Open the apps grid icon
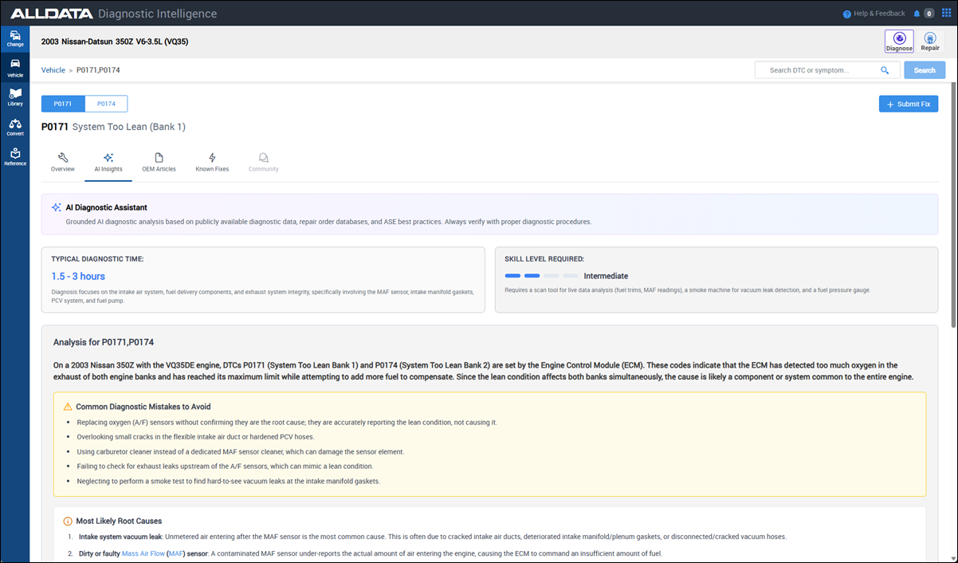 click(945, 14)
